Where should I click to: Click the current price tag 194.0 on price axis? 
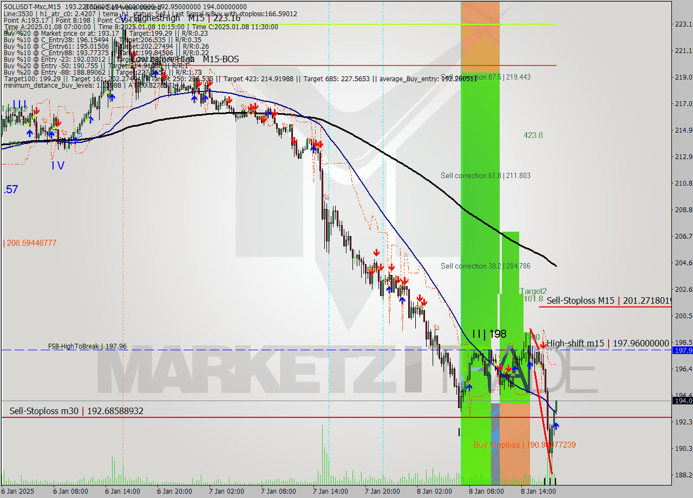click(x=682, y=401)
